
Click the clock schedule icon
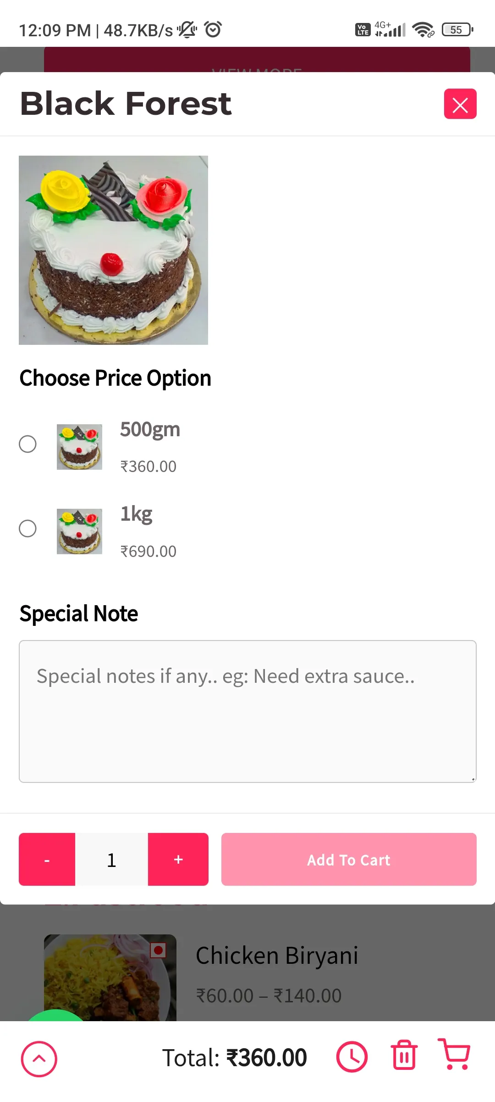tap(352, 1057)
